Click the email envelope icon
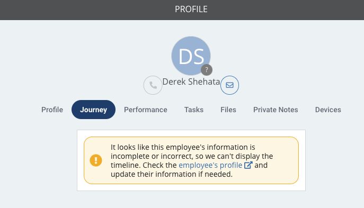Viewport: 364px width, 208px height. click(x=229, y=85)
